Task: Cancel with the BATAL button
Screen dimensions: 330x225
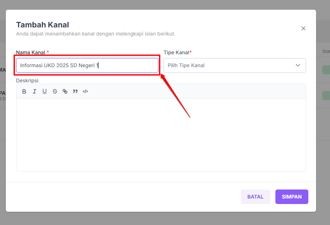Action: pyautogui.click(x=255, y=197)
